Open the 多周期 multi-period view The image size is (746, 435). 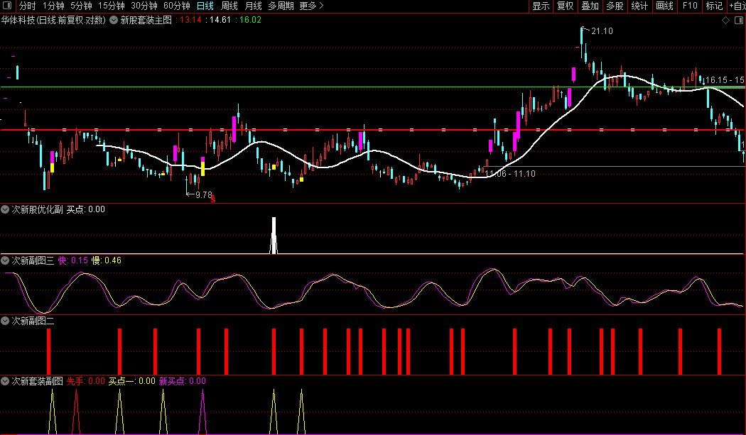pos(281,6)
